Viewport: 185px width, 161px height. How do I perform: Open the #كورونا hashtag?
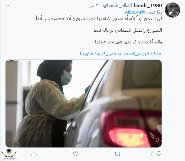pyautogui.click(x=87, y=54)
